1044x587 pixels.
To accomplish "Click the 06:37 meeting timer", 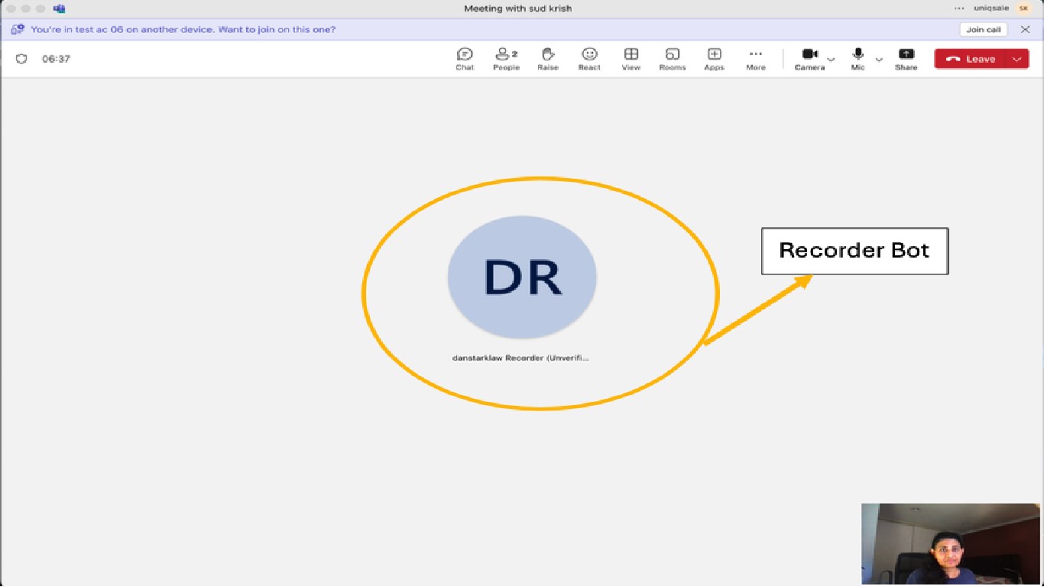I will [56, 59].
